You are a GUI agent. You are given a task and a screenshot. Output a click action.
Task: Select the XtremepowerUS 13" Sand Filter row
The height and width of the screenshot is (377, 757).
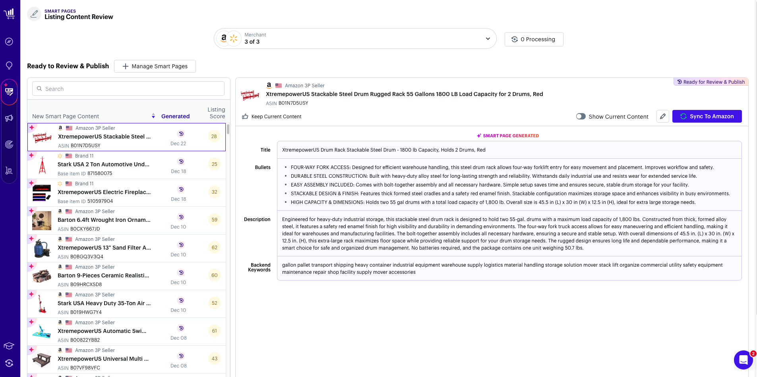pos(126,248)
